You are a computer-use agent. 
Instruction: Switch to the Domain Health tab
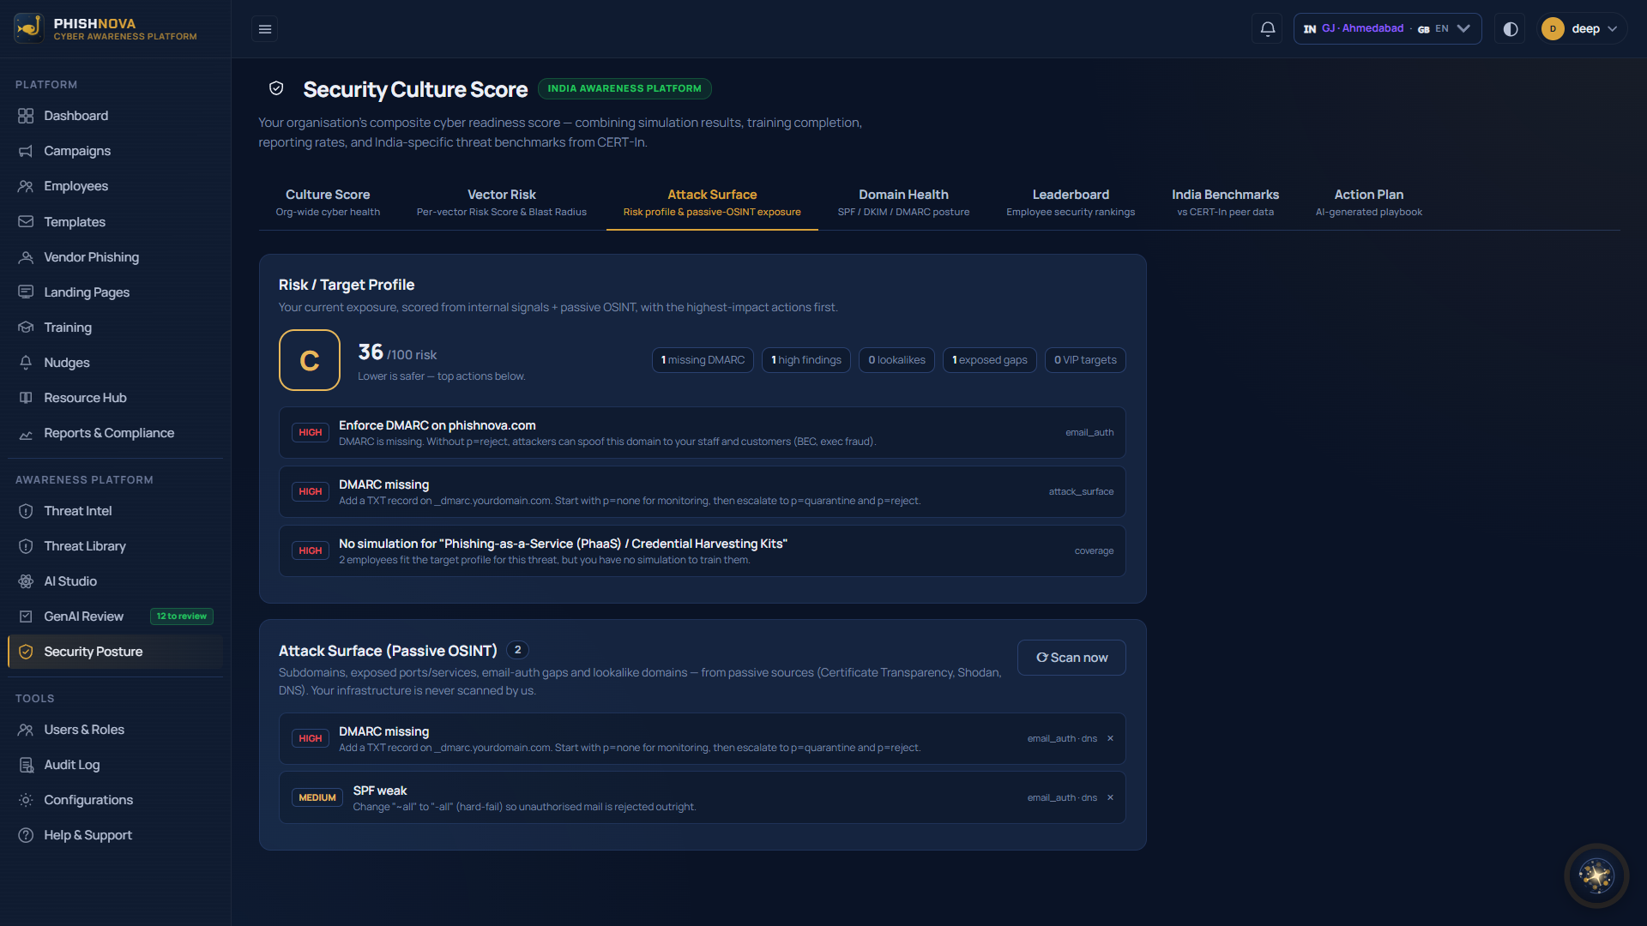pos(903,202)
